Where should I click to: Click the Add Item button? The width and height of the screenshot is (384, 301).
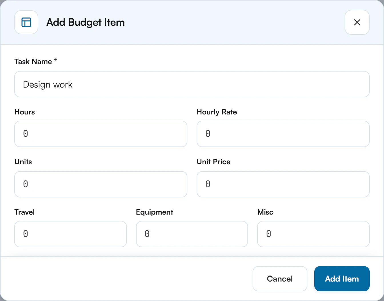342,279
